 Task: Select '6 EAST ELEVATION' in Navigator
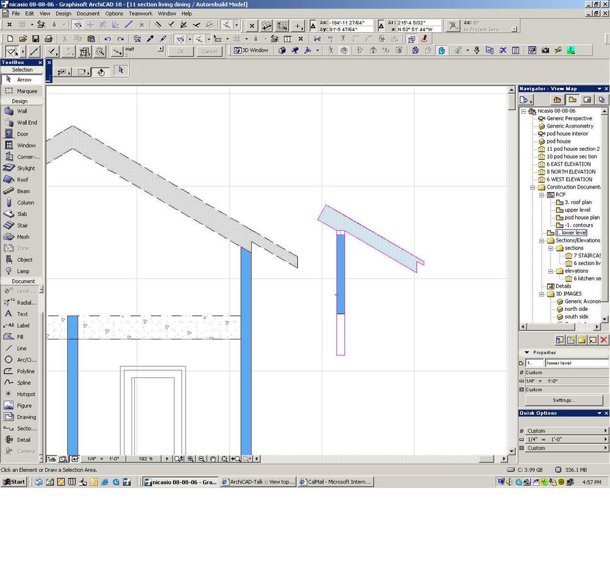568,164
